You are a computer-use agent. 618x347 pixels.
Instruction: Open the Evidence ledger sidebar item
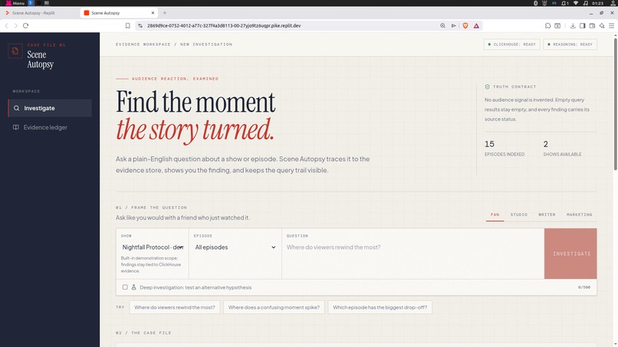50,127
